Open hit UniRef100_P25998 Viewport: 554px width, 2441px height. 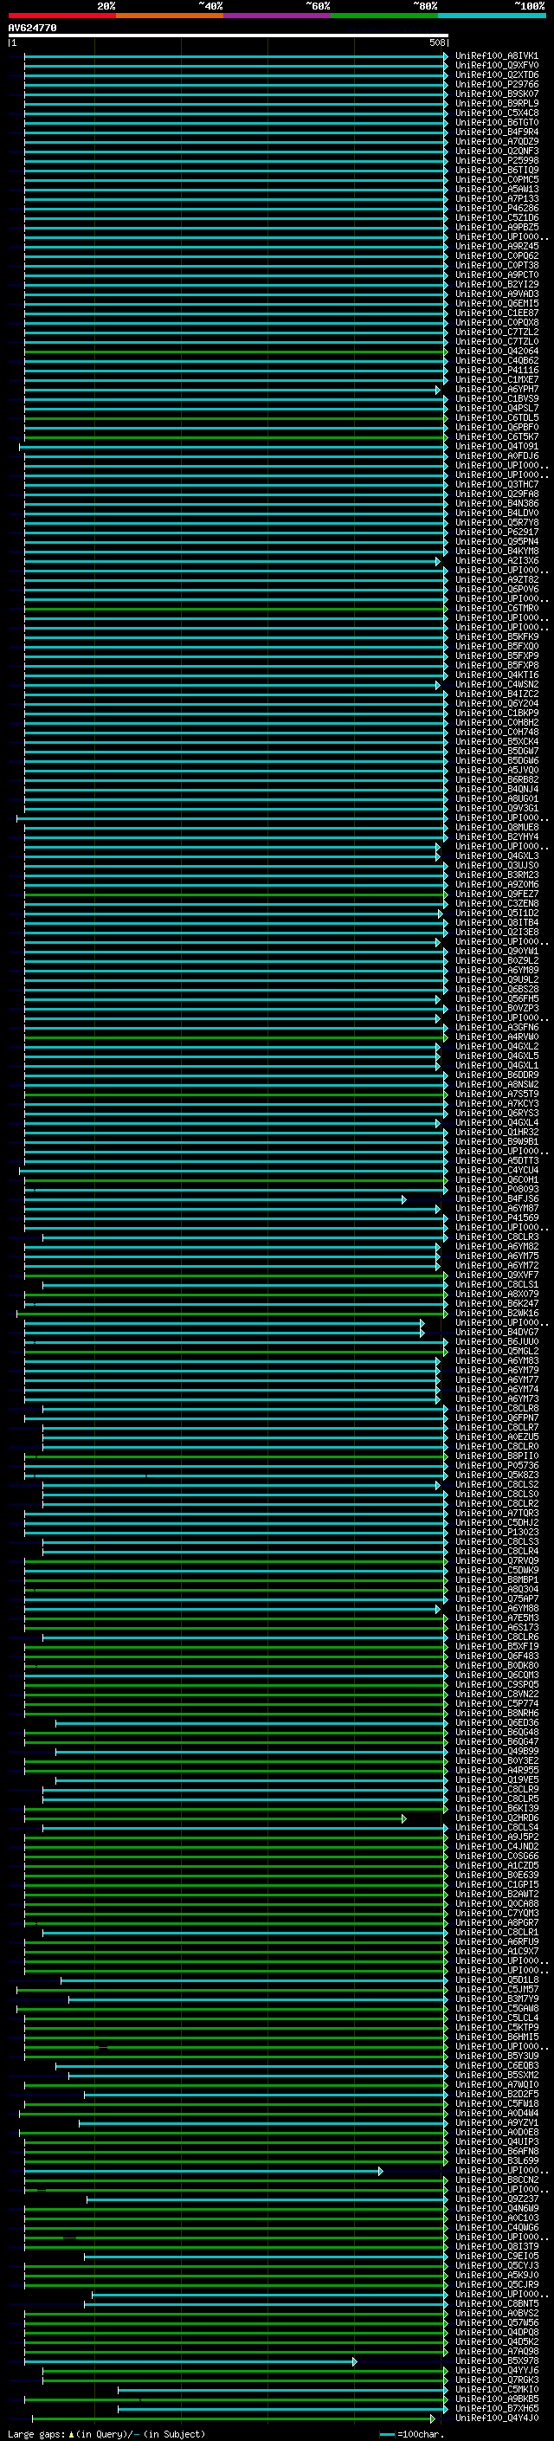496,160
